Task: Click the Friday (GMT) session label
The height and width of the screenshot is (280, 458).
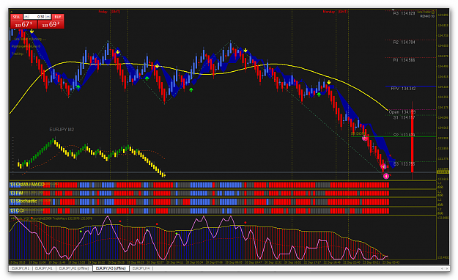Action: point(109,12)
